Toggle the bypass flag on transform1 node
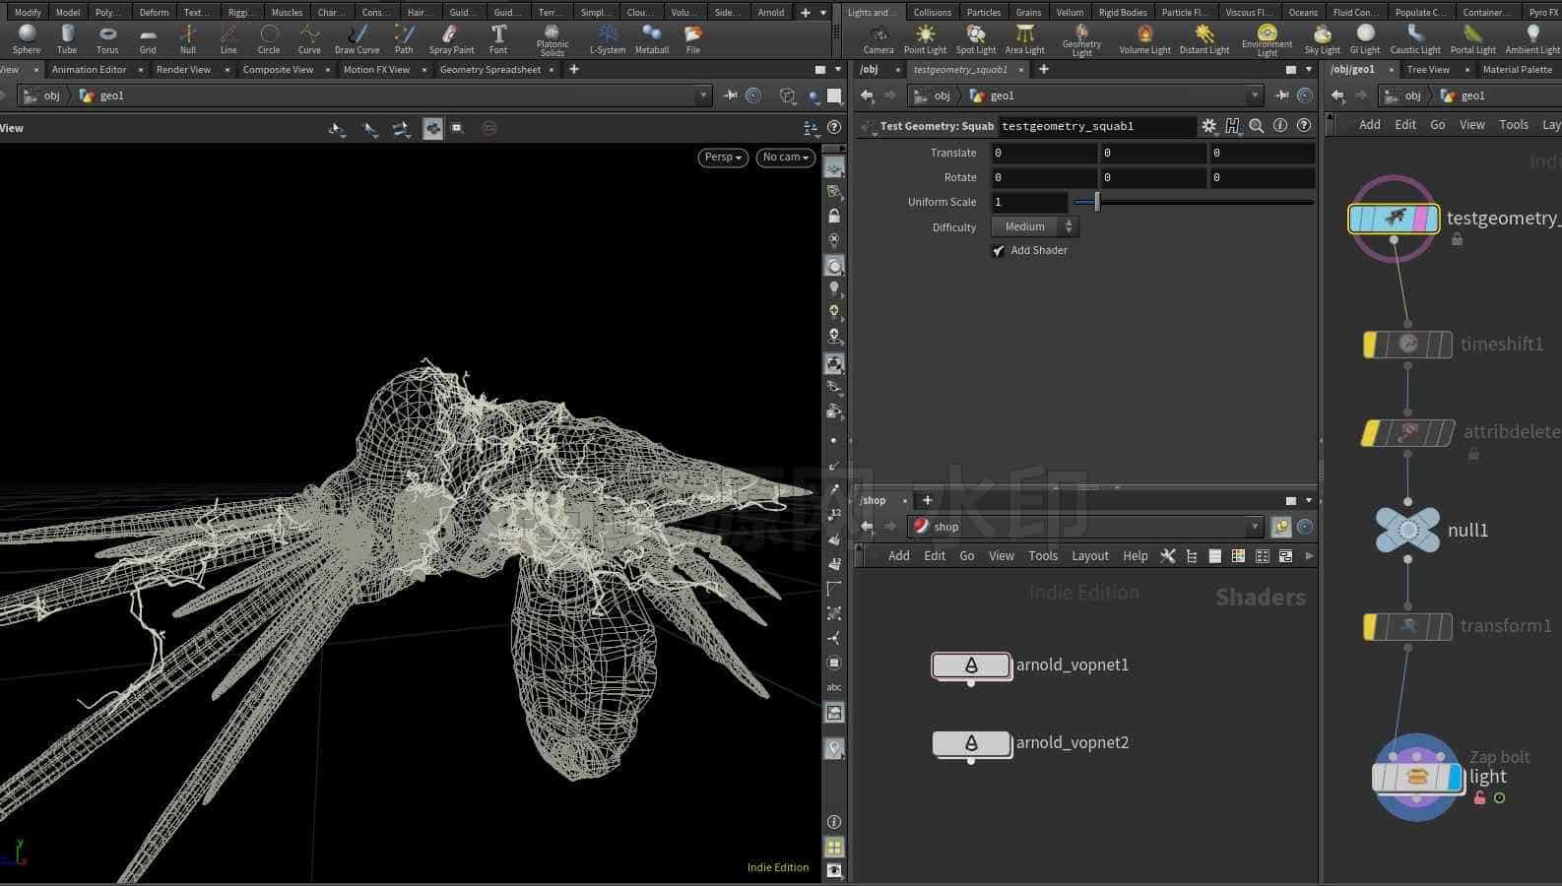Screen dimensions: 1562x886 point(1370,626)
